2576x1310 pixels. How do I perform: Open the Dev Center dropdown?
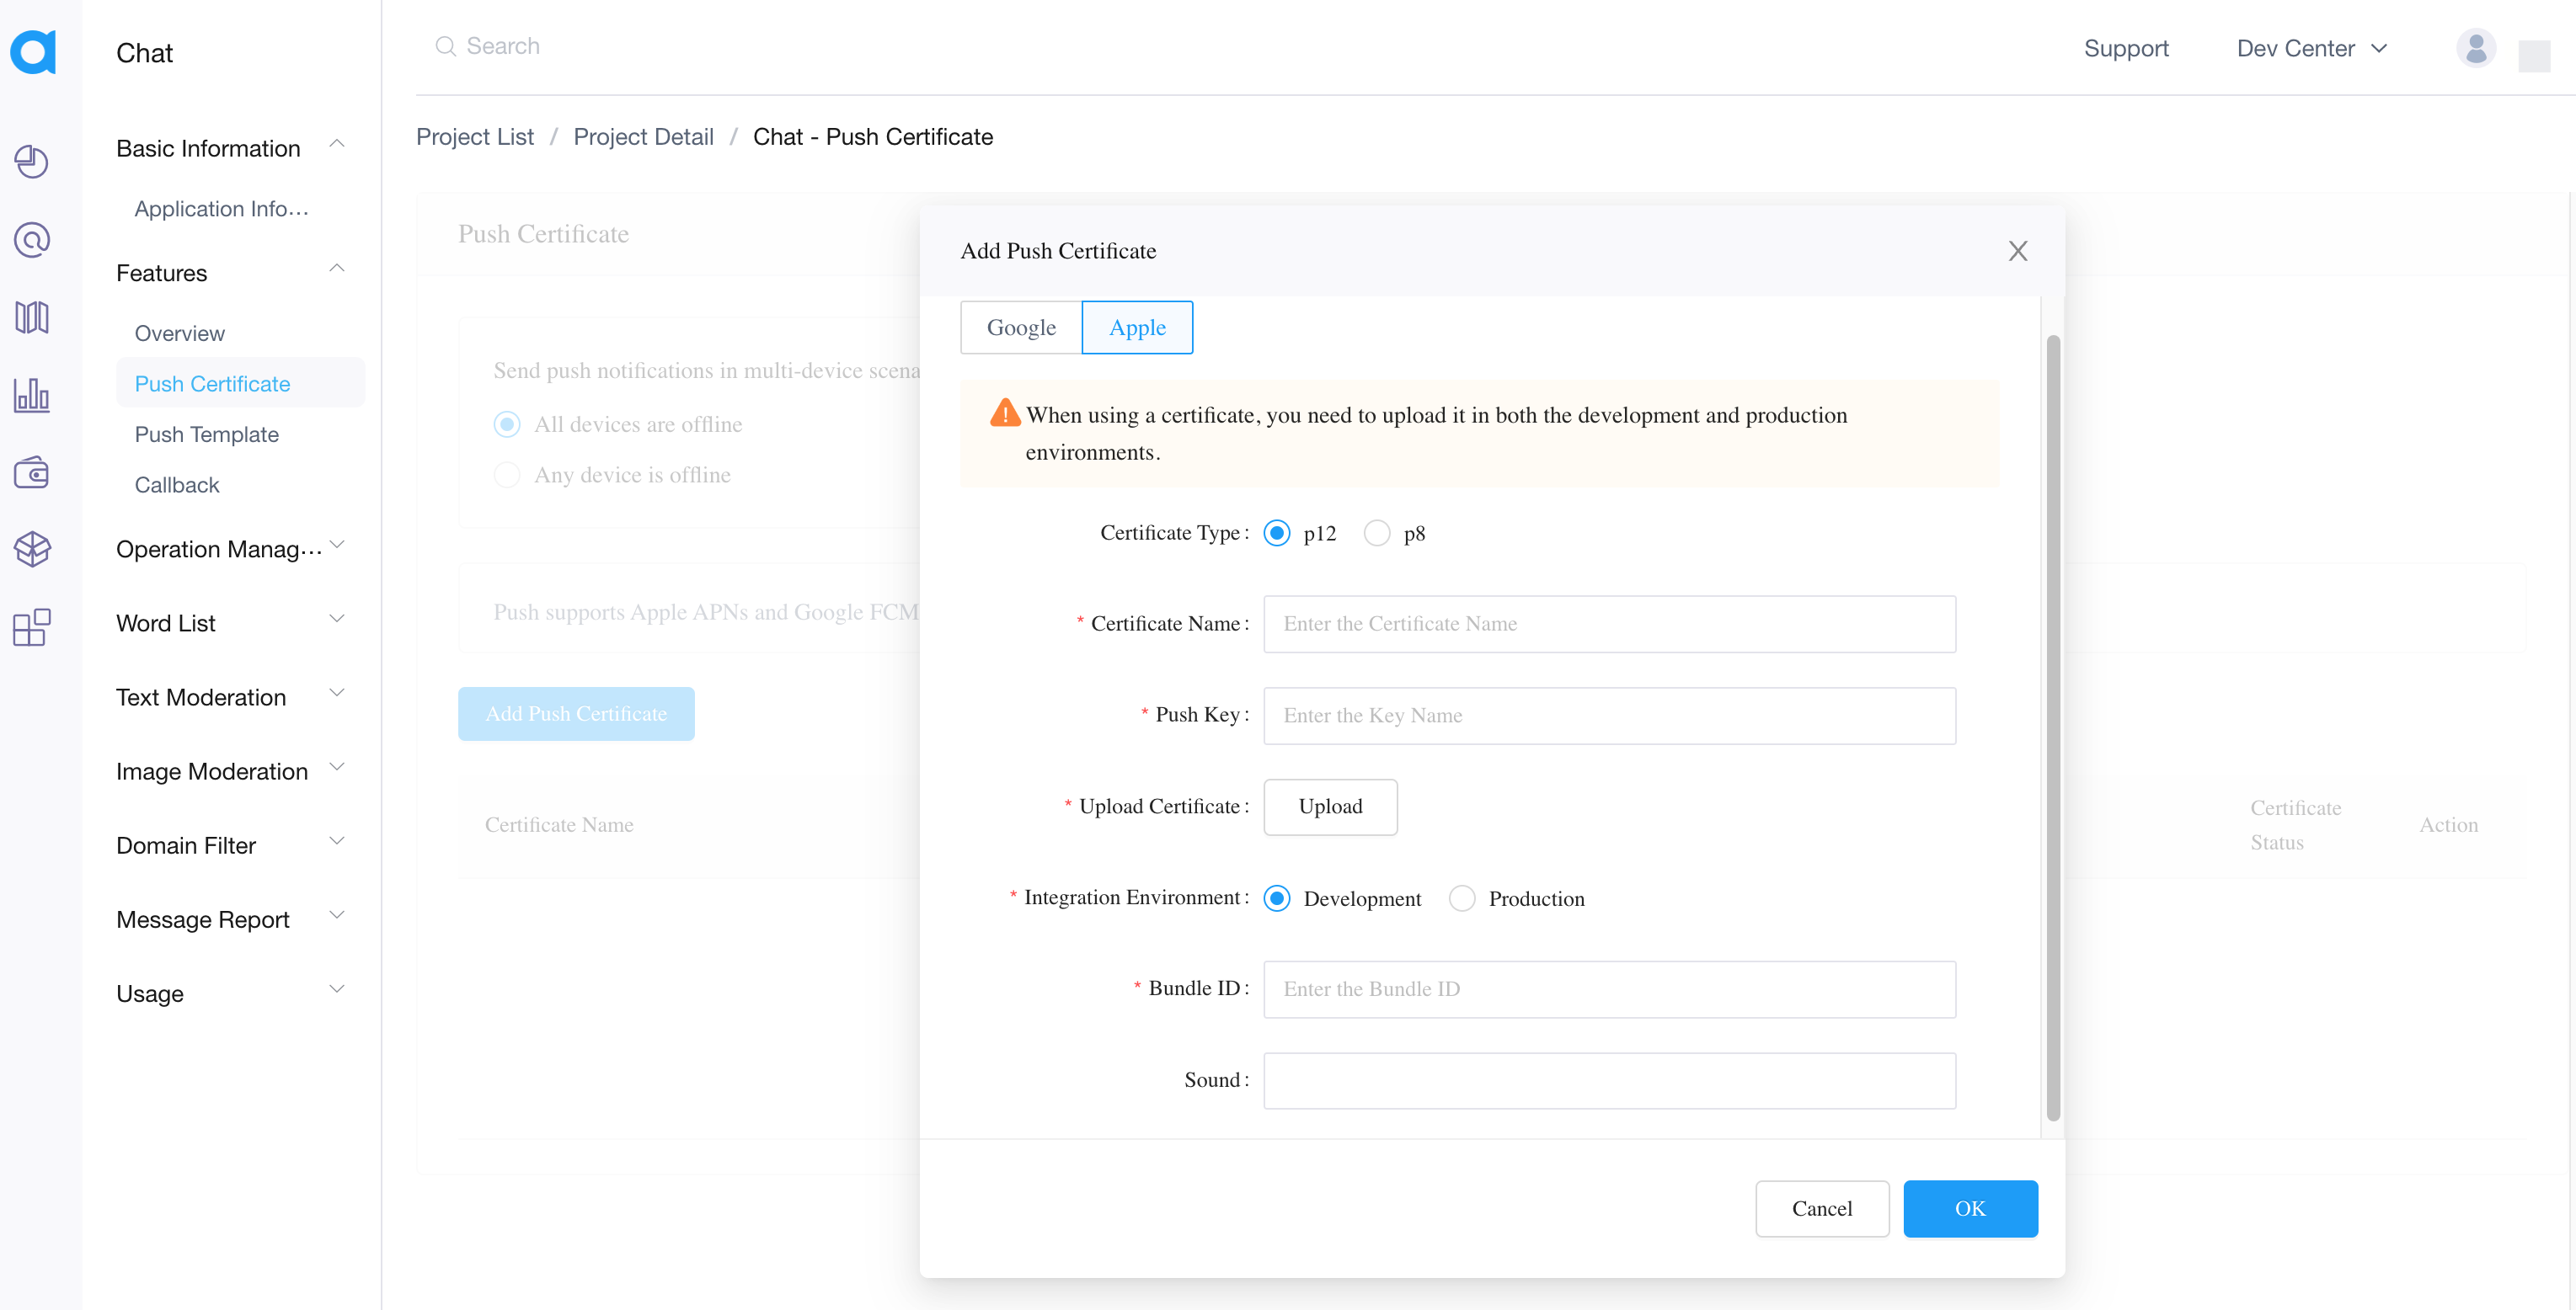[x=2311, y=48]
